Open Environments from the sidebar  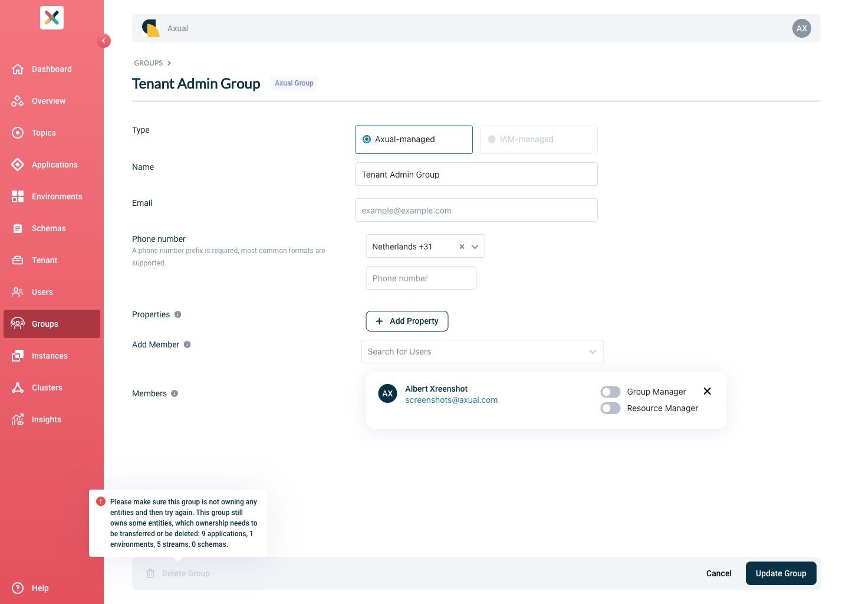click(52, 196)
